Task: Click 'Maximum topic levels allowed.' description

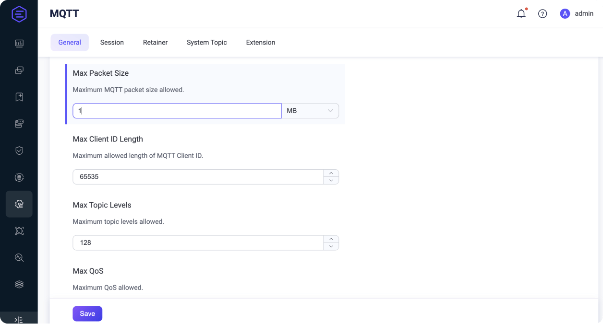Action: point(119,221)
